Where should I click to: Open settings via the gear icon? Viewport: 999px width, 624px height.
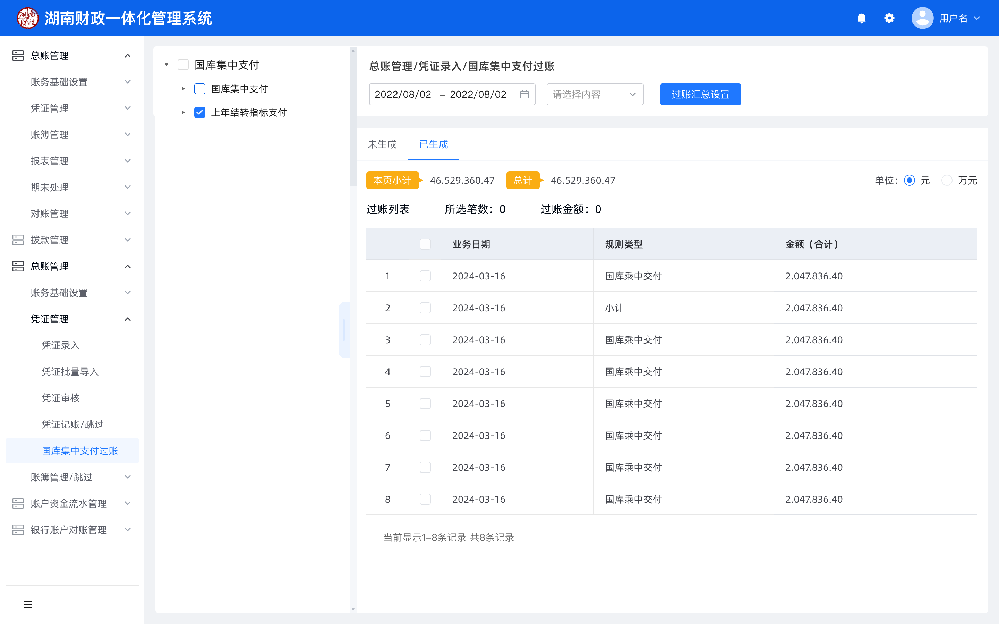tap(889, 18)
